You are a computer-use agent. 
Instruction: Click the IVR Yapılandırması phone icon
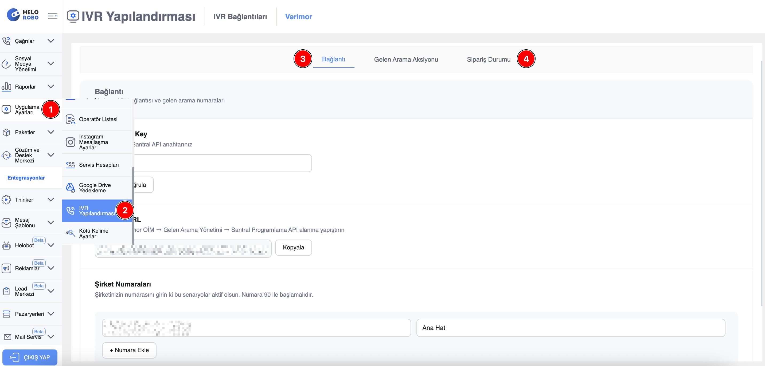[70, 210]
